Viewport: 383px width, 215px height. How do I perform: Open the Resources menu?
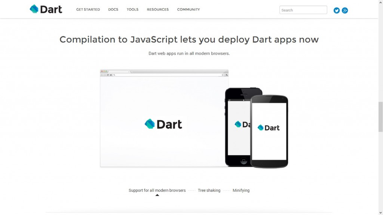(157, 9)
